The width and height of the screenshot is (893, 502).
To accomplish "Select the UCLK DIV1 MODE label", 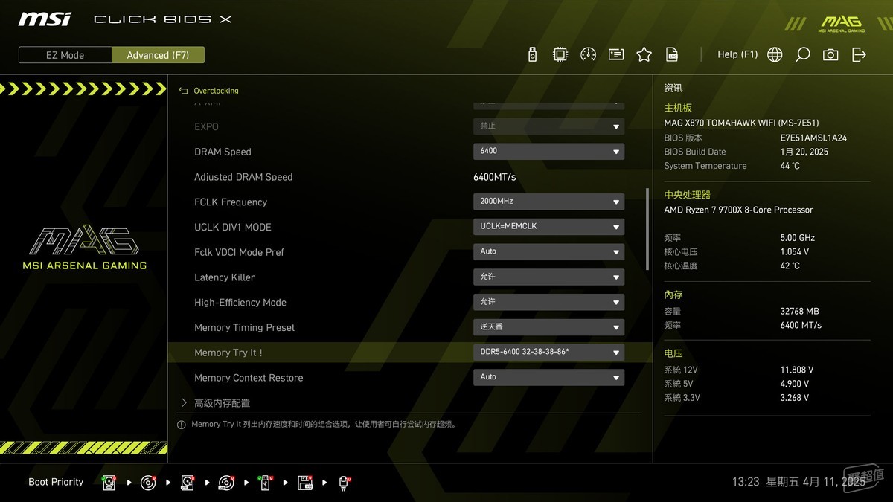I will point(233,227).
